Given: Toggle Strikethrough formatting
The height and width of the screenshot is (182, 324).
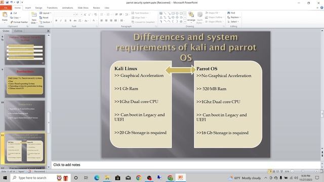Looking at the screenshot, I should click(x=75, y=21).
